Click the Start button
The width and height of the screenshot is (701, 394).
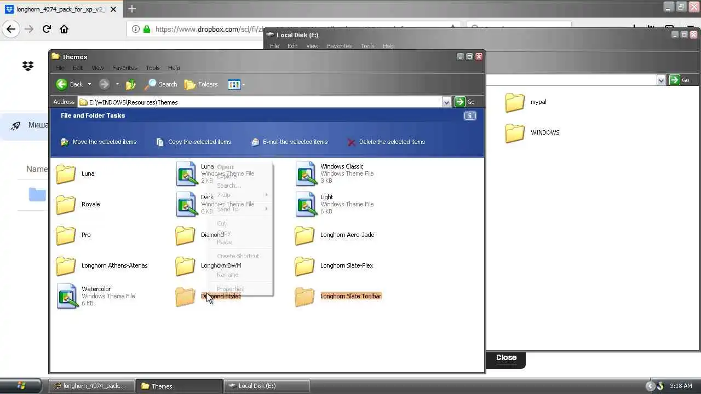pos(21,385)
